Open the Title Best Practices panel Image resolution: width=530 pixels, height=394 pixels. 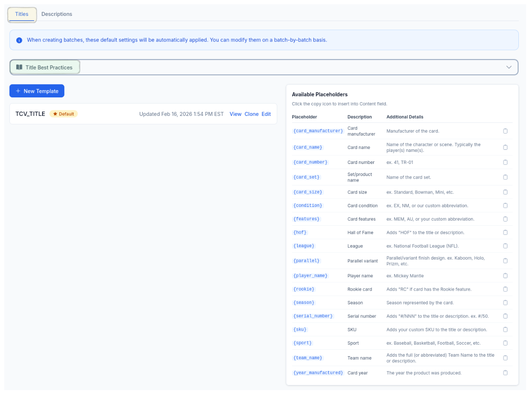(x=45, y=67)
